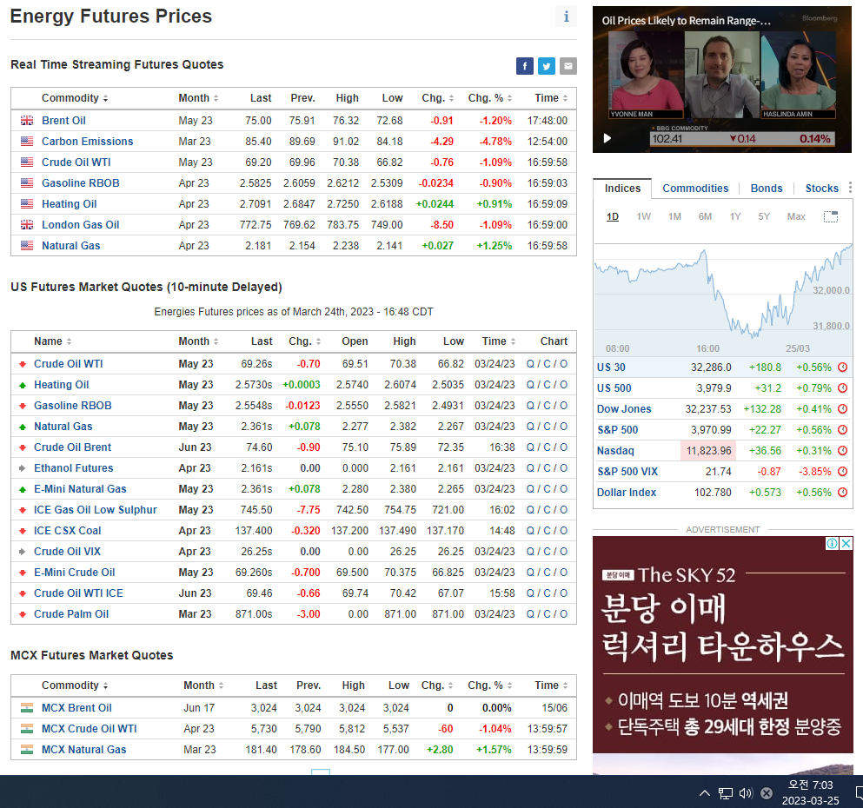Open the E-Mini Crude Oil link
The image size is (863, 808).
coord(74,573)
